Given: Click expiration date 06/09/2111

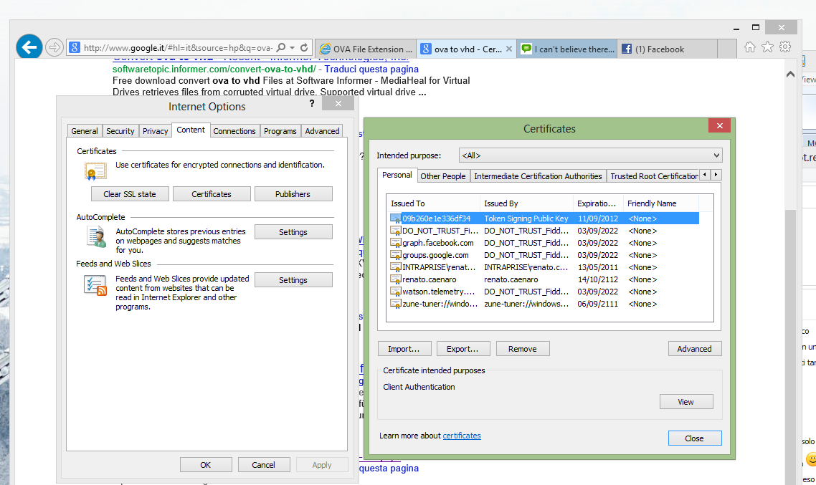Looking at the screenshot, I should (x=597, y=304).
